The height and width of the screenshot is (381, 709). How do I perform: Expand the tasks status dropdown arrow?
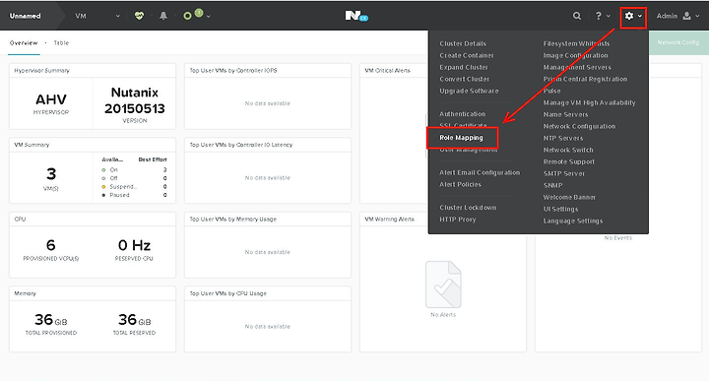coord(209,17)
